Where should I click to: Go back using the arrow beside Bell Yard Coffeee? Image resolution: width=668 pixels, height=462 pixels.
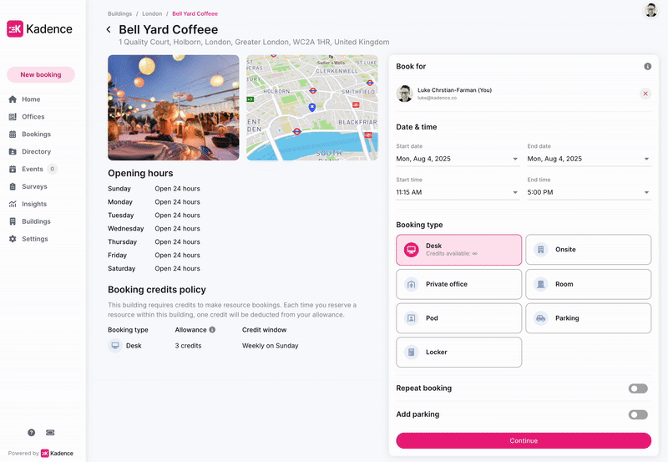109,29
